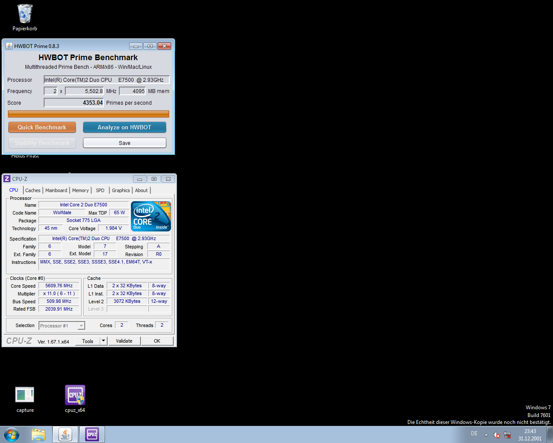Open the Papierkorb recycle bin icon
This screenshot has width=553, height=443.
[x=25, y=18]
